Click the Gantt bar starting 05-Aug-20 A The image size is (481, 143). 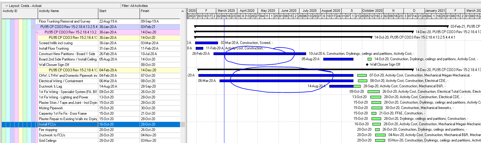[x=338, y=59]
